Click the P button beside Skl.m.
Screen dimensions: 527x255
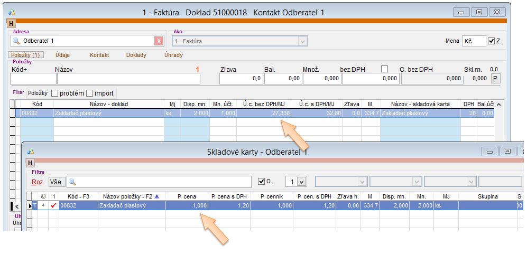[495, 78]
